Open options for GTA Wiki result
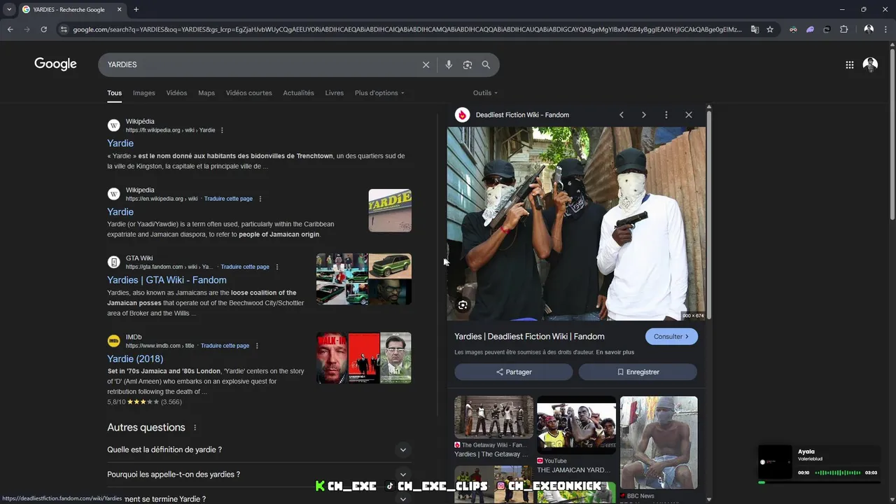The image size is (896, 504). click(276, 267)
